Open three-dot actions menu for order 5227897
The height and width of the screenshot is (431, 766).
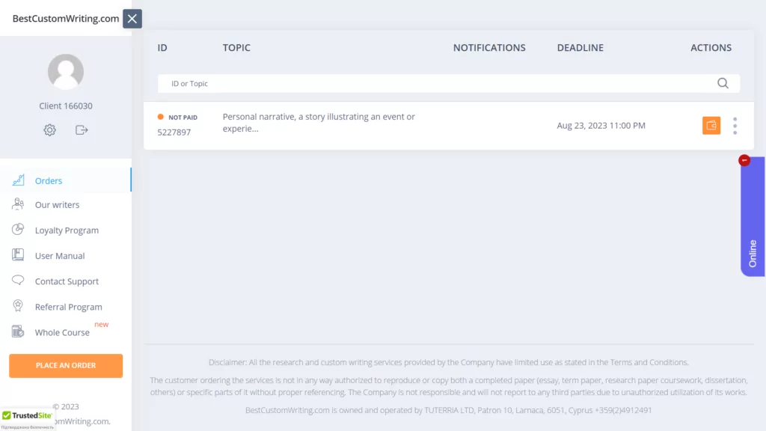click(735, 126)
